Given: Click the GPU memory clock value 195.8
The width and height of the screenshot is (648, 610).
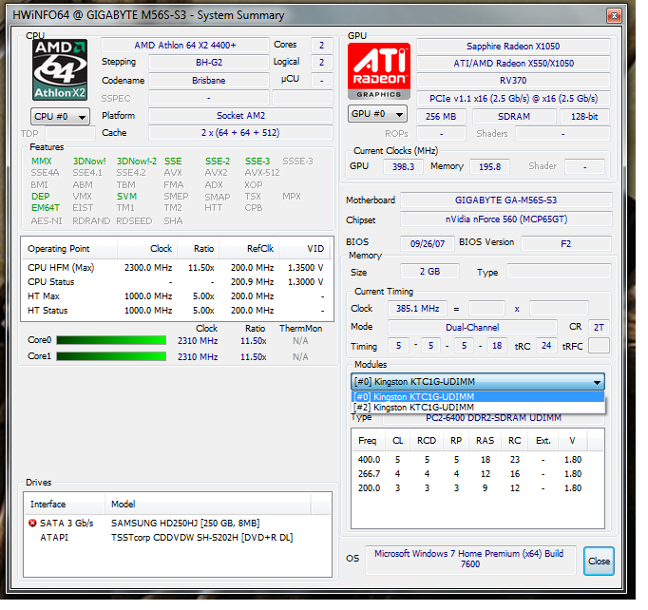Looking at the screenshot, I should 489,166.
